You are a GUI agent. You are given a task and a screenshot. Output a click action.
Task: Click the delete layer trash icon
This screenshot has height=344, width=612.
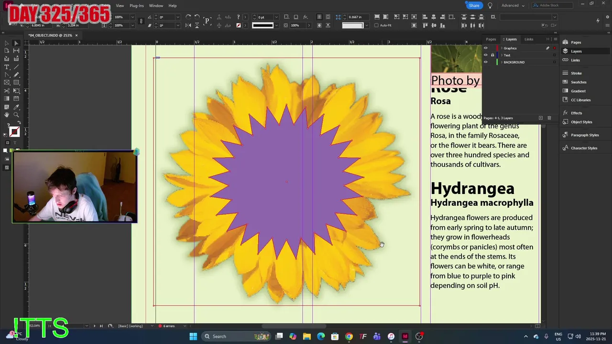[549, 118]
